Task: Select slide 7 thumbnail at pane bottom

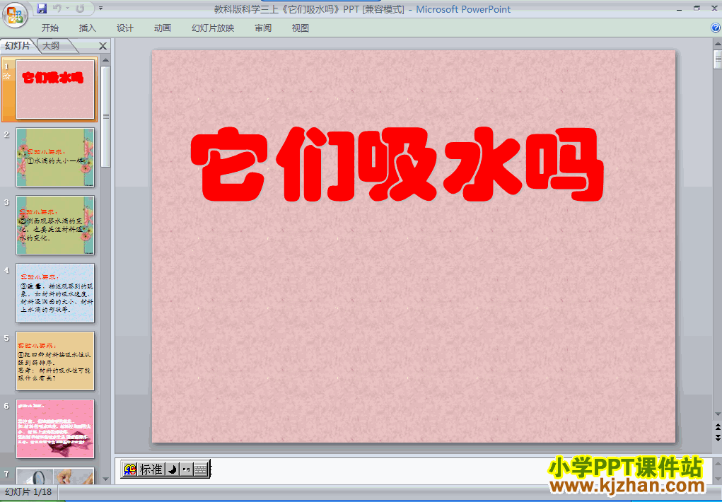Action: point(55,475)
